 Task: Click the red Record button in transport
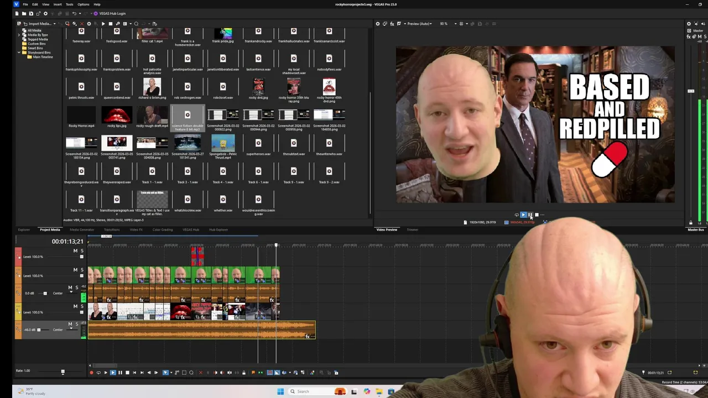[91, 373]
